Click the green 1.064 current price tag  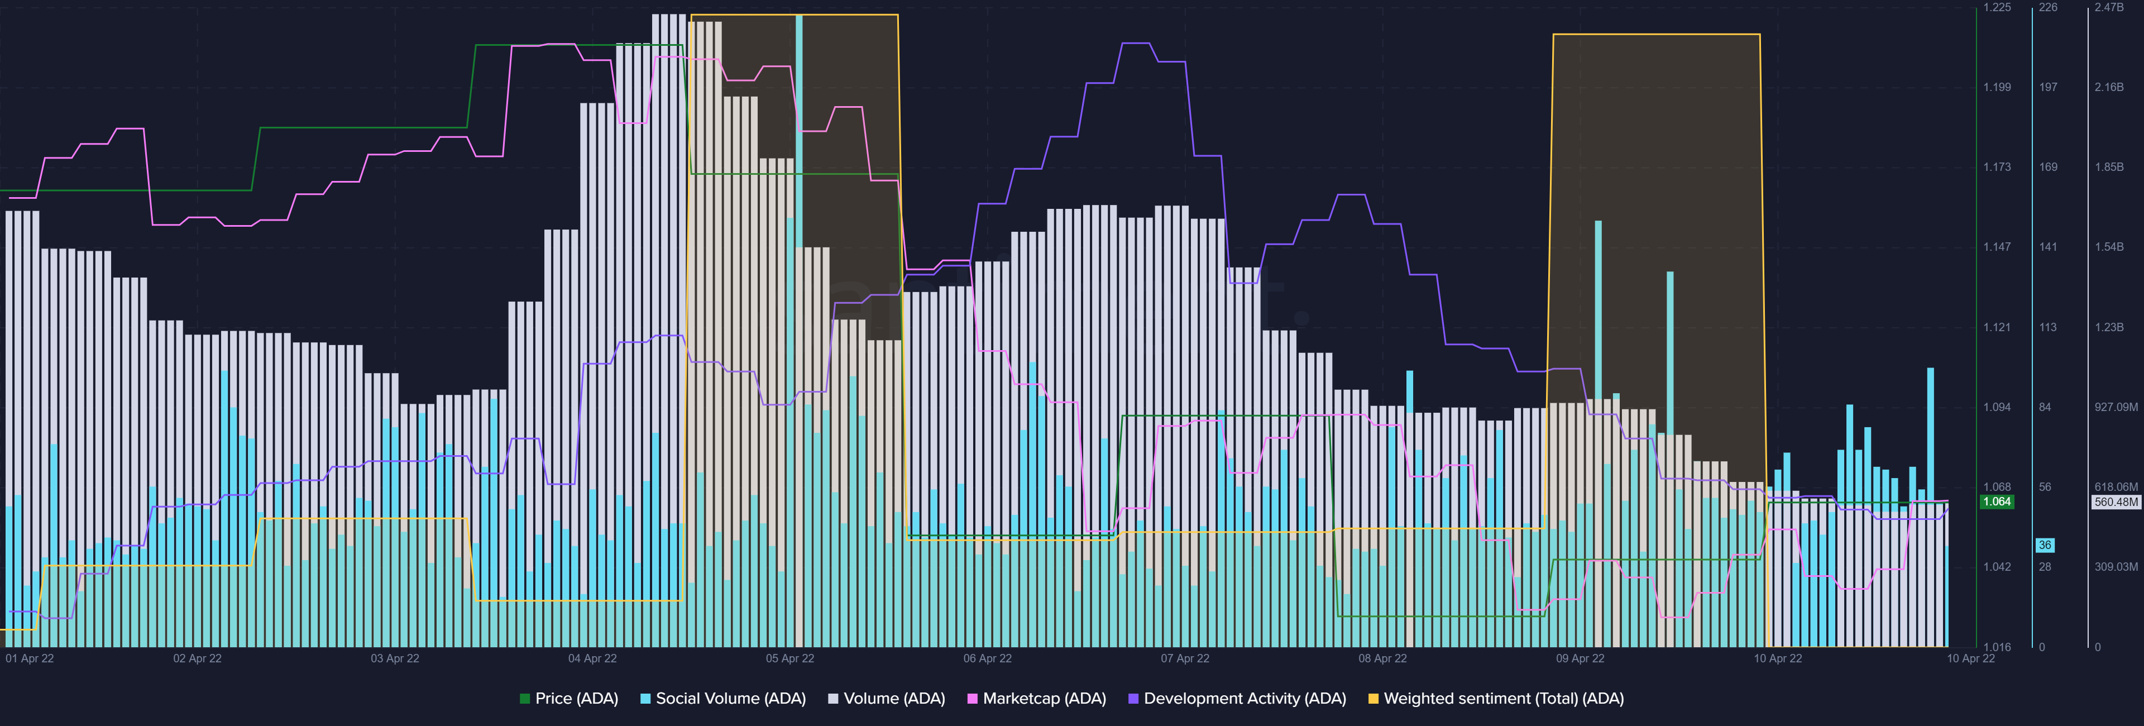tap(1997, 502)
